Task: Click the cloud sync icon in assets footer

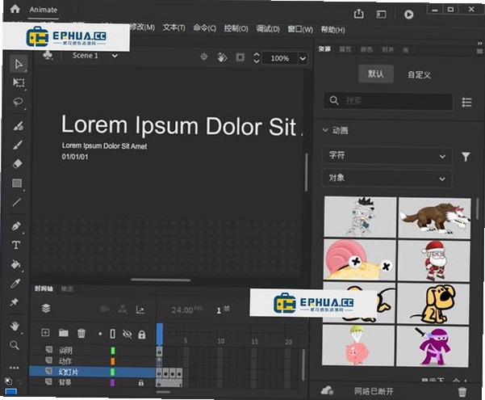Action: coord(327,390)
